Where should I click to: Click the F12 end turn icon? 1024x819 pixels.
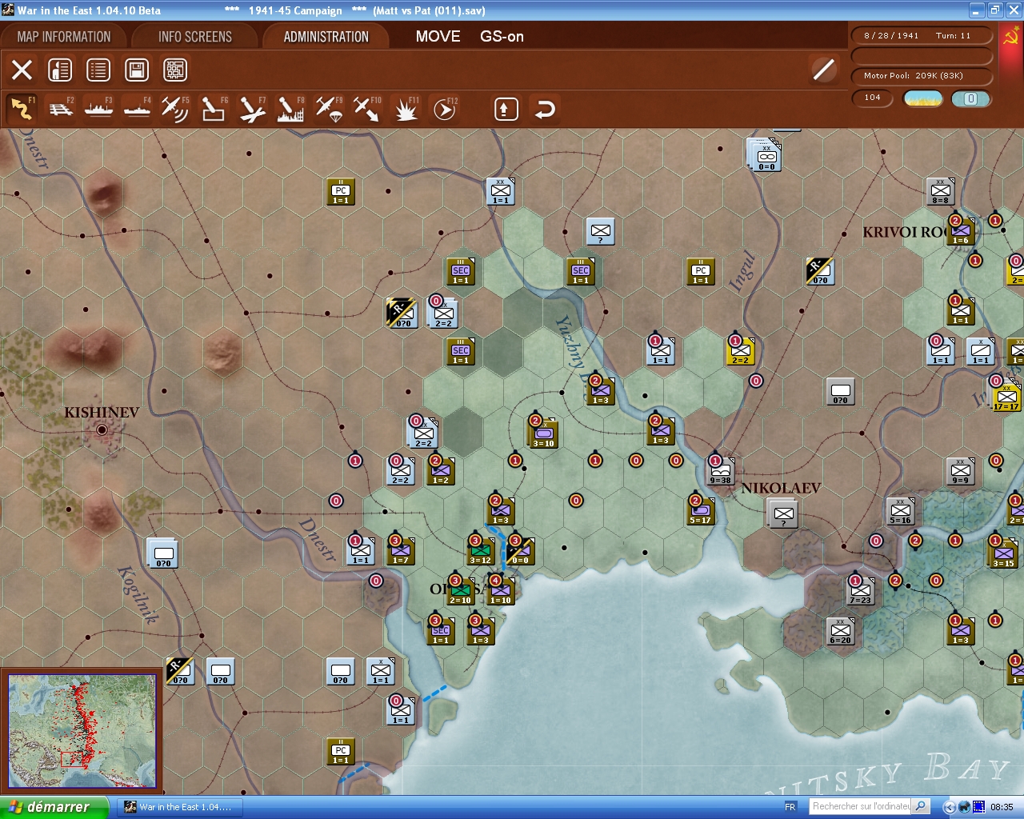click(444, 109)
